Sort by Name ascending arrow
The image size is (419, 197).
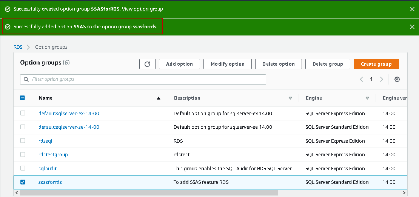point(159,98)
